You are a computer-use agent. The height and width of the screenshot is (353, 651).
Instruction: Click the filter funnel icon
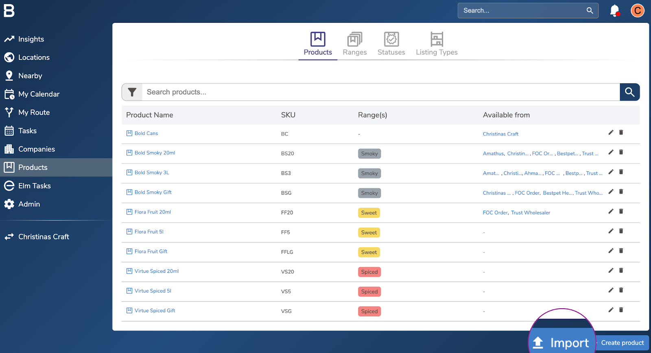[132, 92]
